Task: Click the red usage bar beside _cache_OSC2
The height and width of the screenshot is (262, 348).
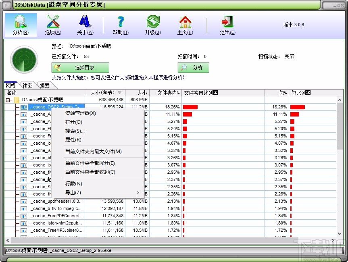Action: point(190,107)
